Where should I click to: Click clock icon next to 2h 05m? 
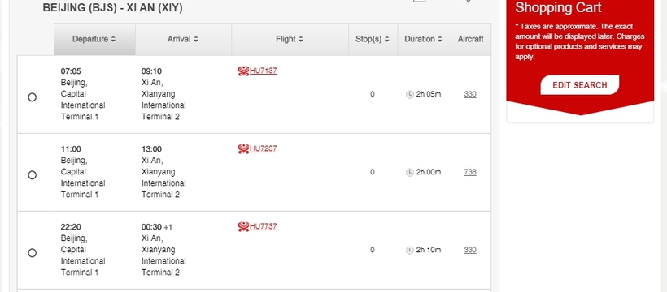(x=410, y=95)
